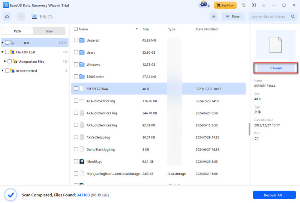Switch to the Type tab

tap(49, 31)
